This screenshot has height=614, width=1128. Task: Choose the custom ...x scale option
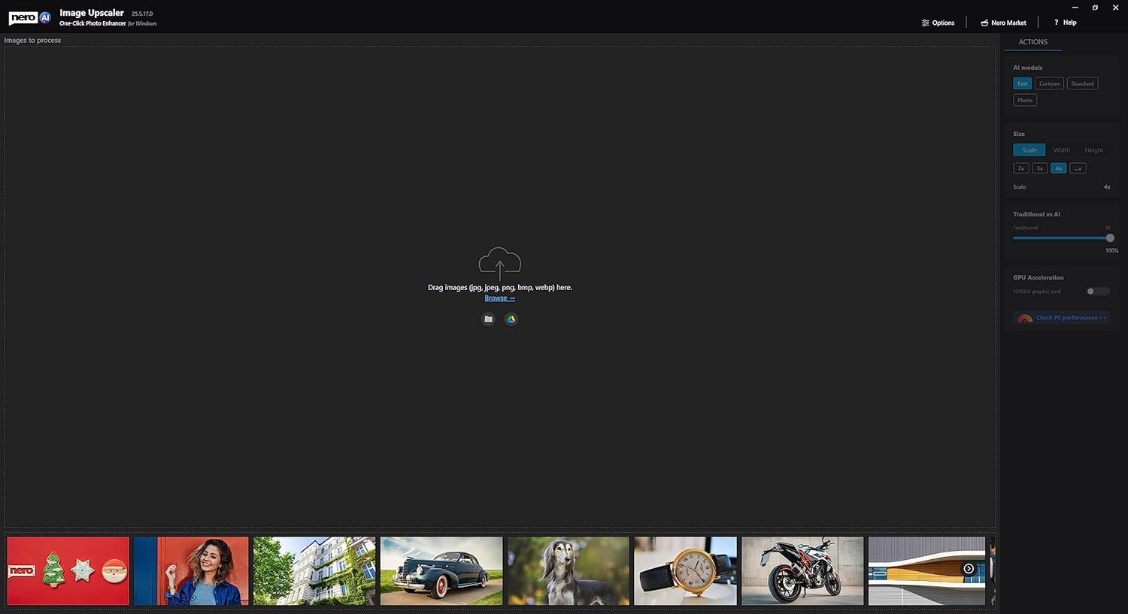pos(1078,168)
